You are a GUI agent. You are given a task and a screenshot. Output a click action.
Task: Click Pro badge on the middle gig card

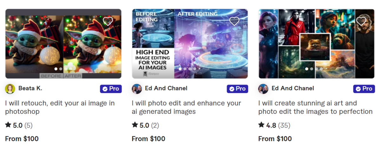238,89
